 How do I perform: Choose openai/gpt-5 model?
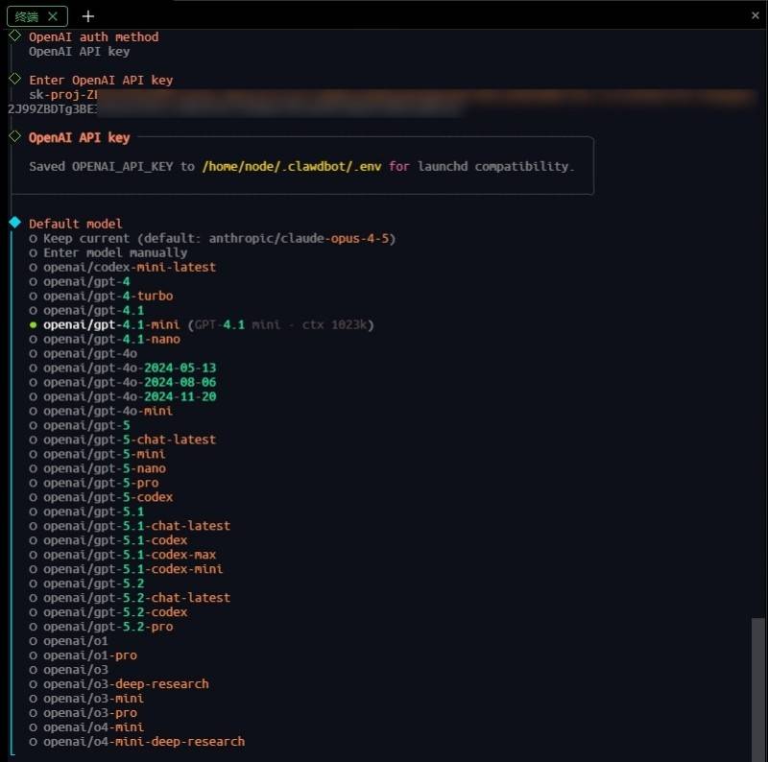click(80, 425)
